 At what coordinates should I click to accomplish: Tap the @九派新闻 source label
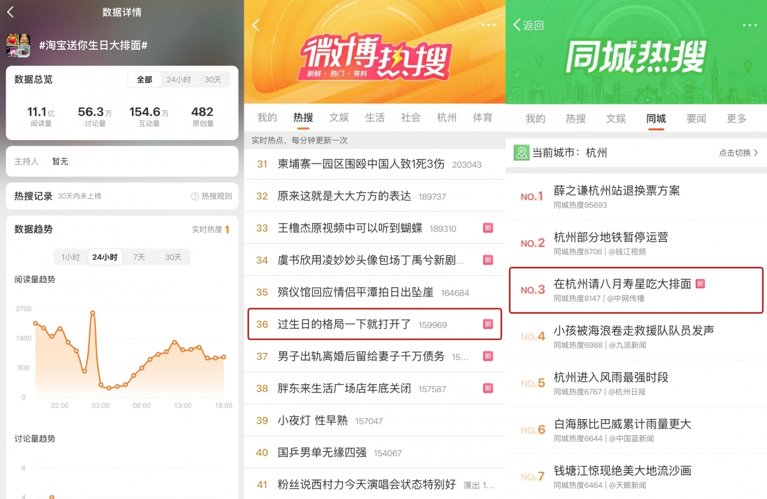627,345
